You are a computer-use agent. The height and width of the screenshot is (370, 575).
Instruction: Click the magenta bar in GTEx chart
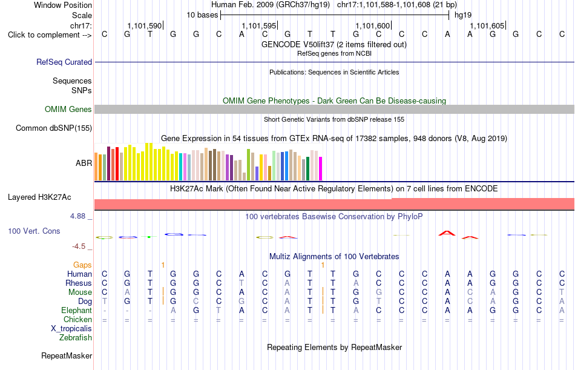coord(321,169)
